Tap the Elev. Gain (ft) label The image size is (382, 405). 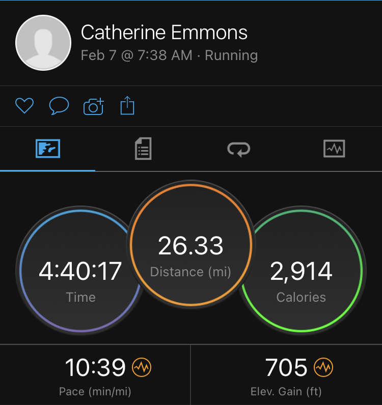point(286,392)
